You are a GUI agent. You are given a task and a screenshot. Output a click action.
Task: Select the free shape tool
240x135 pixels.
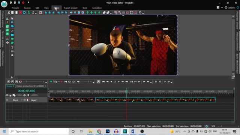click(12, 43)
